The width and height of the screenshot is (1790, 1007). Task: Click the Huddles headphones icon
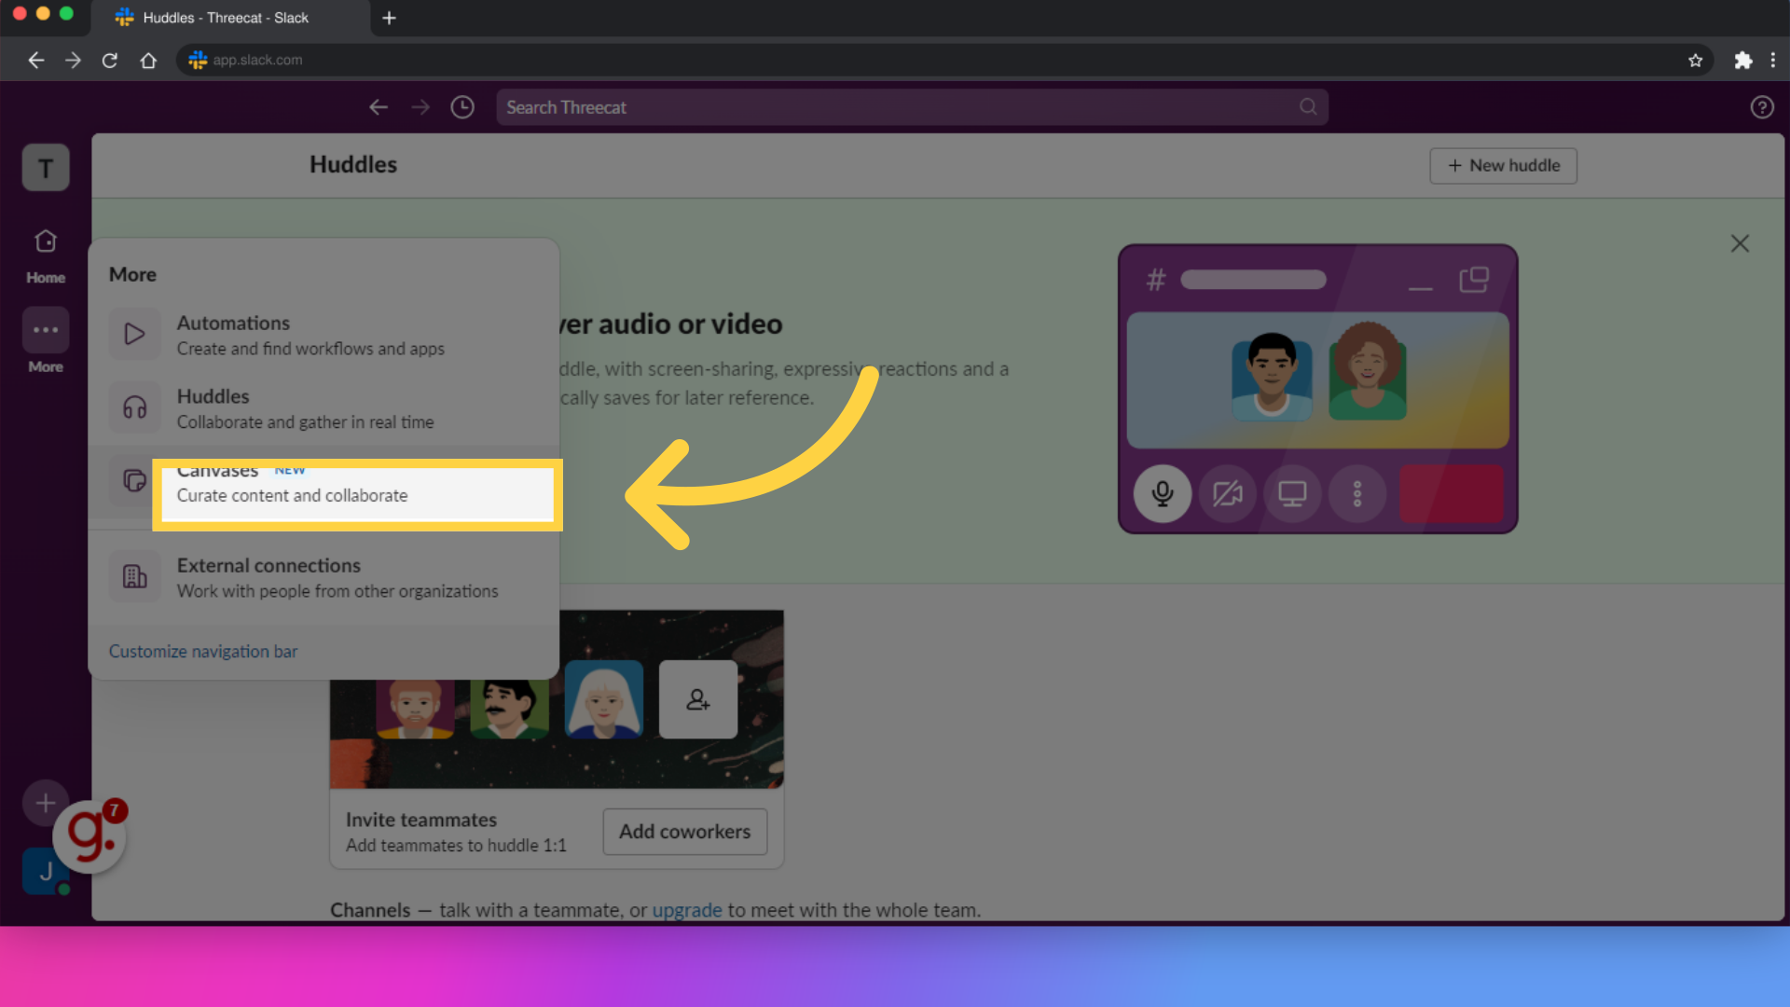tap(134, 407)
